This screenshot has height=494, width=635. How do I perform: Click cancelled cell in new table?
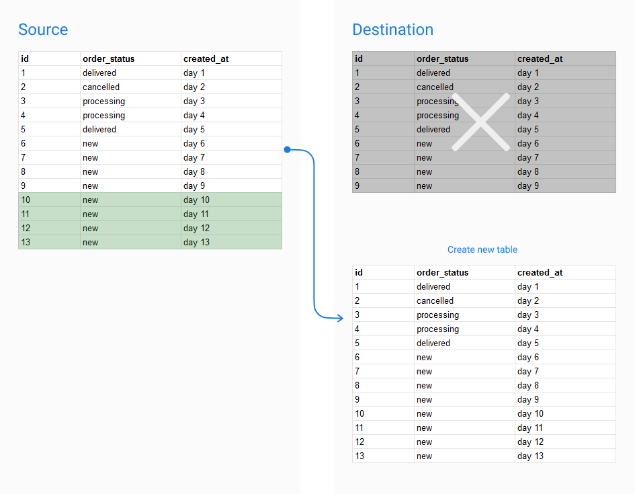coord(464,301)
